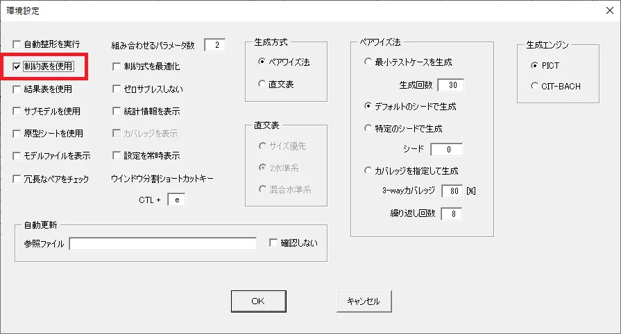Viewport: 621px width, 334px height.
Task: Turn on モデルファイルを表示 checkbox
Action: click(17, 155)
